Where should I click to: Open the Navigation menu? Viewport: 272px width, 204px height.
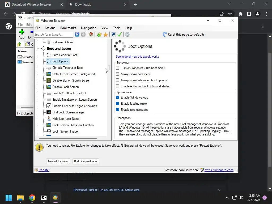pos(89,28)
